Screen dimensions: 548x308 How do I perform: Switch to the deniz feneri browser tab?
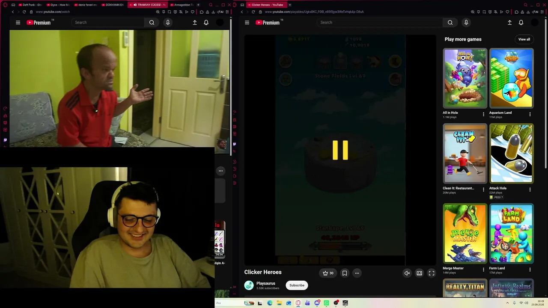point(86,5)
